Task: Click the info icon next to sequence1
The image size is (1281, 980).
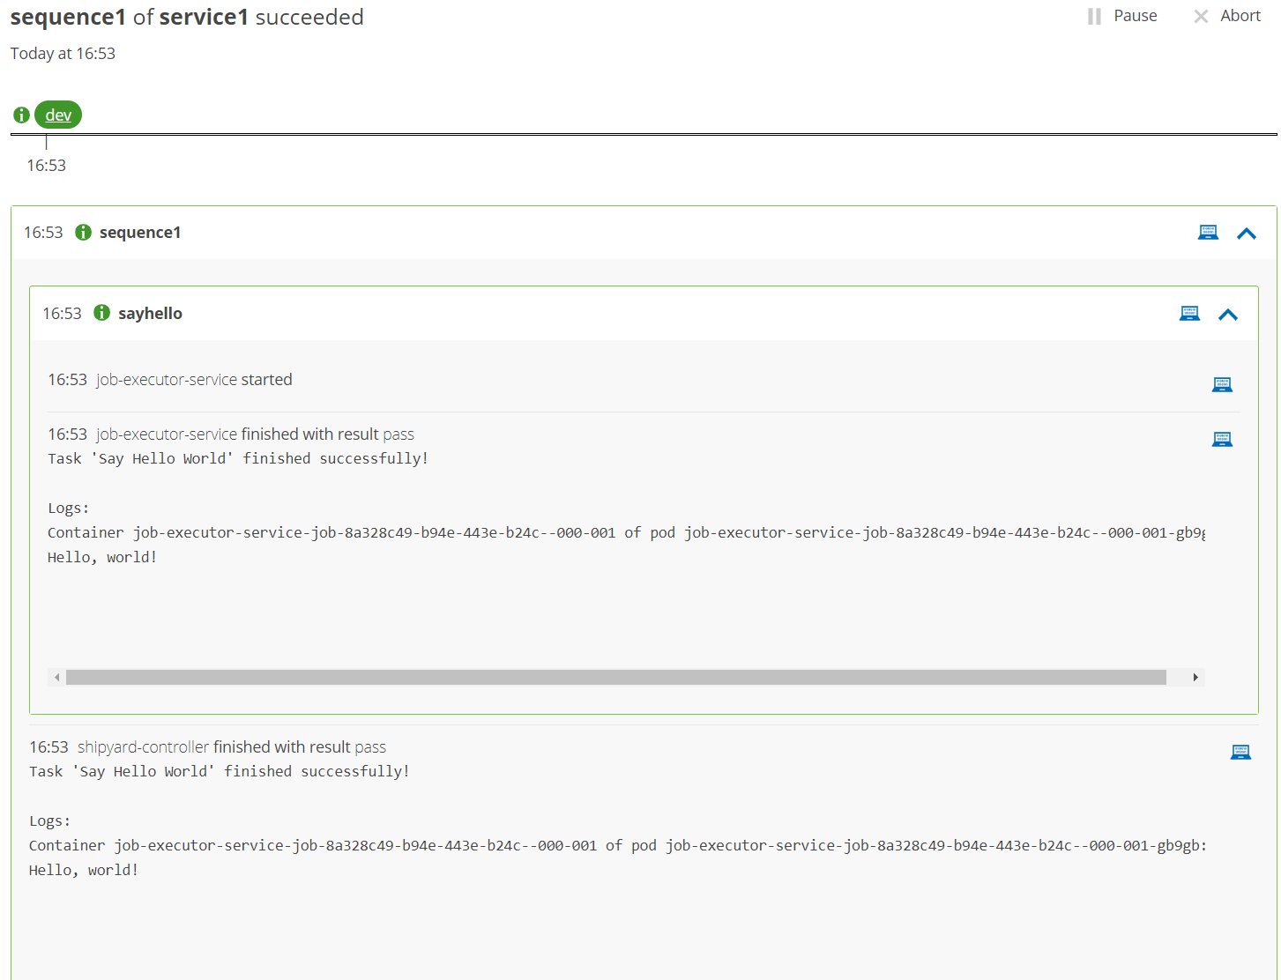Action: click(x=84, y=233)
